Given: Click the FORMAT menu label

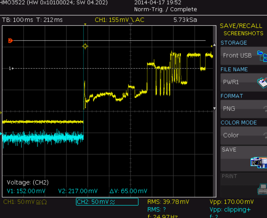Looking at the screenshot, I should (x=232, y=96).
